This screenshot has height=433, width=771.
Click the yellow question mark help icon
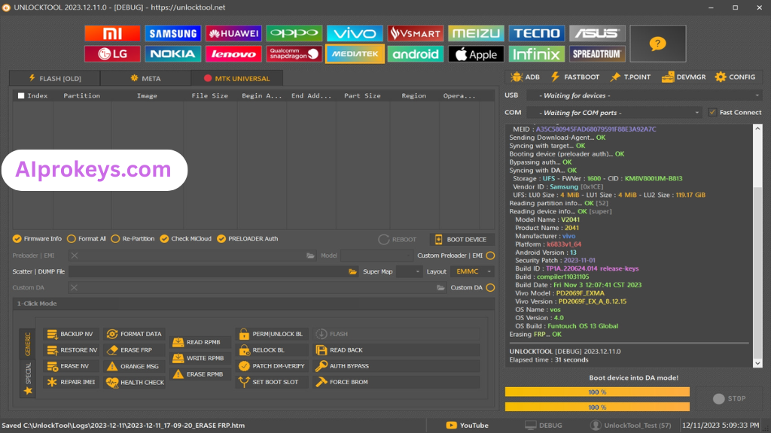(657, 43)
